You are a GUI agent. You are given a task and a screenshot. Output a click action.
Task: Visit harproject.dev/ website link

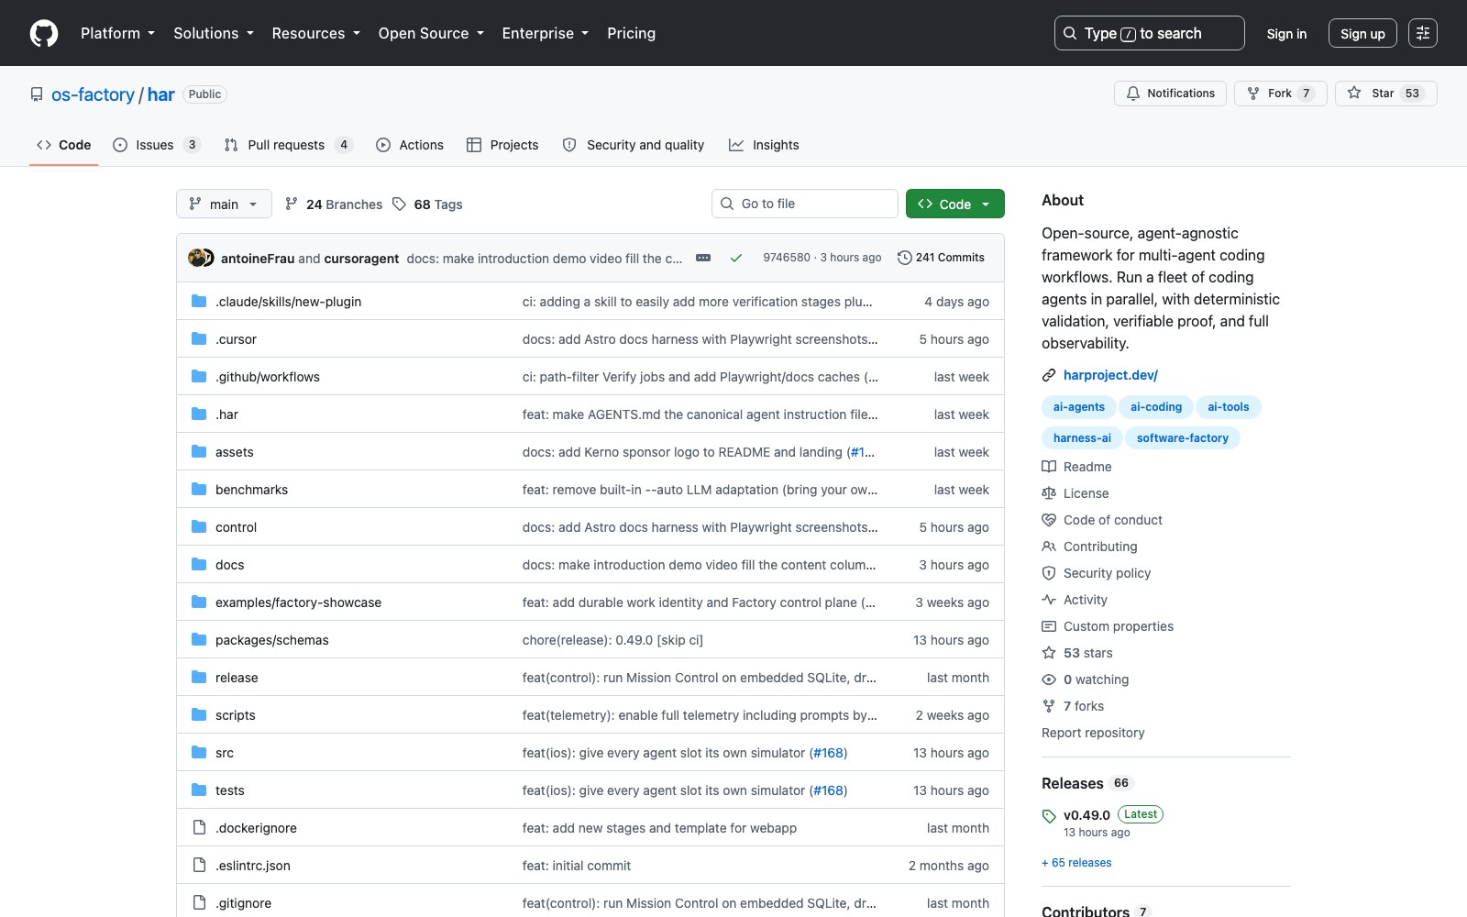[x=1110, y=375]
